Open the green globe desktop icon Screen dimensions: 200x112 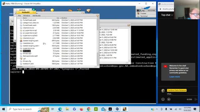tap(34, 10)
